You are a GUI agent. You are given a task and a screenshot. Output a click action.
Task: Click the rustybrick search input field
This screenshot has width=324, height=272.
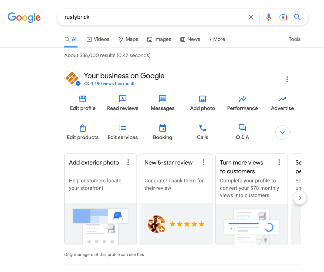point(154,17)
